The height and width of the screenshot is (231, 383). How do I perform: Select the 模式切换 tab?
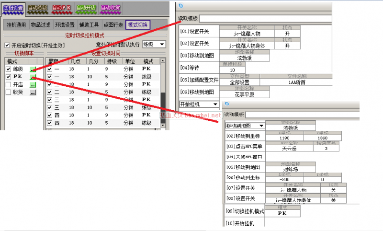point(139,24)
